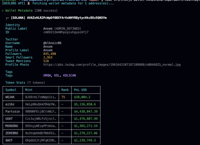The width and height of the screenshot is (200, 145).
Task: Click the Identity section heading
Action: [x=13, y=25]
